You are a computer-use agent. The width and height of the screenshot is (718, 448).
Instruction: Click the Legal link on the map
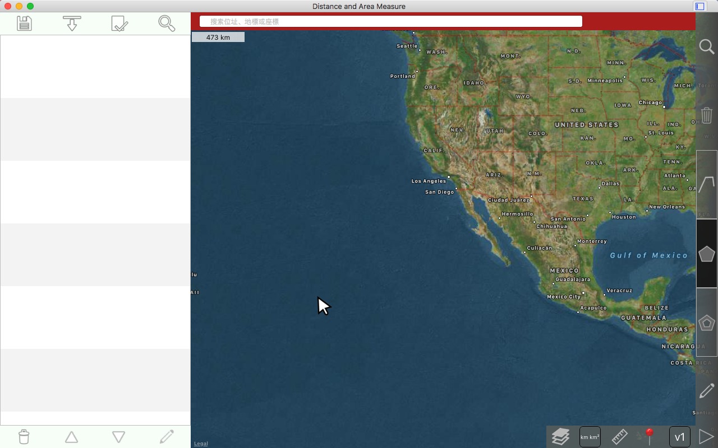[201, 444]
